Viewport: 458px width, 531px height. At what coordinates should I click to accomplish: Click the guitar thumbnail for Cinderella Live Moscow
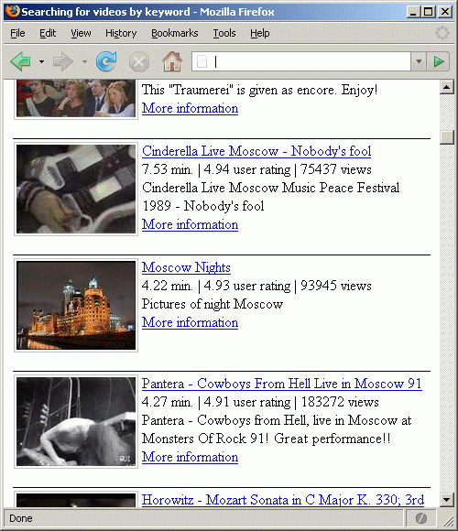pos(76,189)
